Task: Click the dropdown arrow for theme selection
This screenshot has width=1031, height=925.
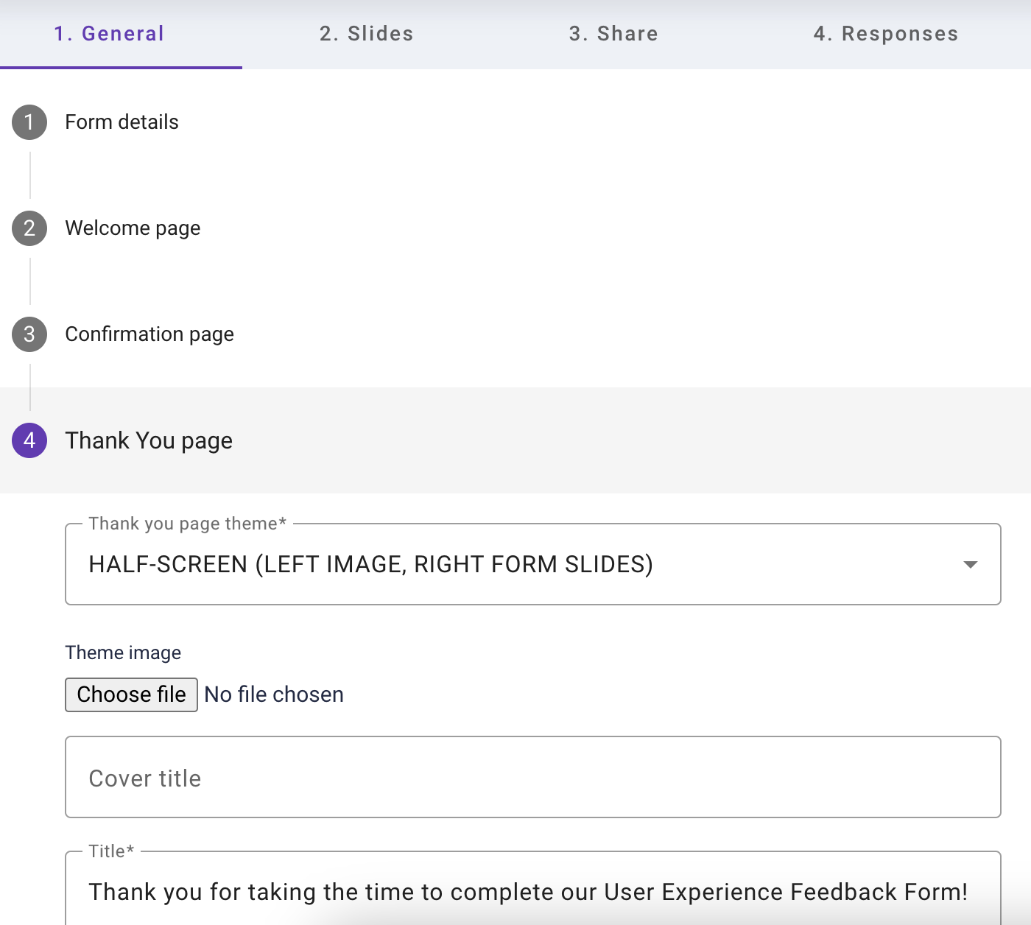Action: [971, 565]
